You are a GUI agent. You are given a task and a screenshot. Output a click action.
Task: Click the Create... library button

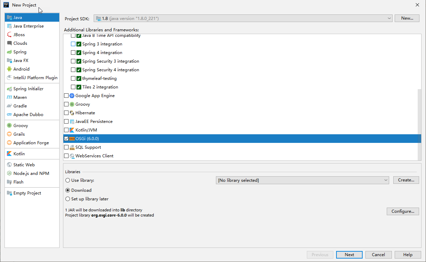coord(406,180)
